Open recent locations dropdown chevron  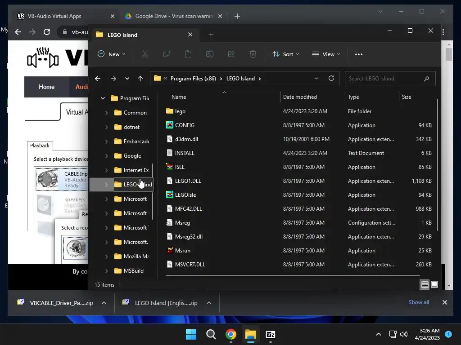(127, 79)
